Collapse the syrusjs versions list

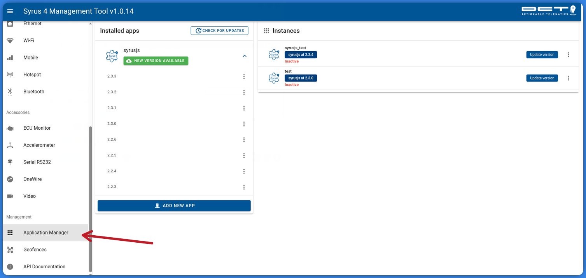coord(245,56)
